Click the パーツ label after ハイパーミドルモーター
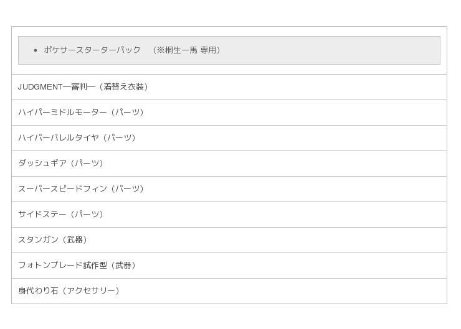Screen dimensions: 461x329 click(x=127, y=113)
